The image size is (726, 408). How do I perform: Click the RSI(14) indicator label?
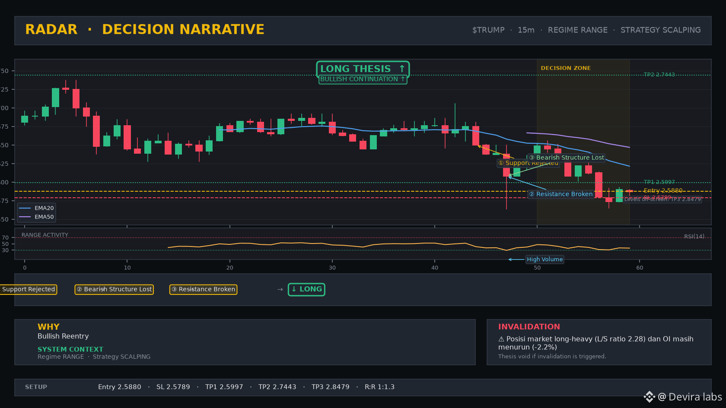pos(694,237)
